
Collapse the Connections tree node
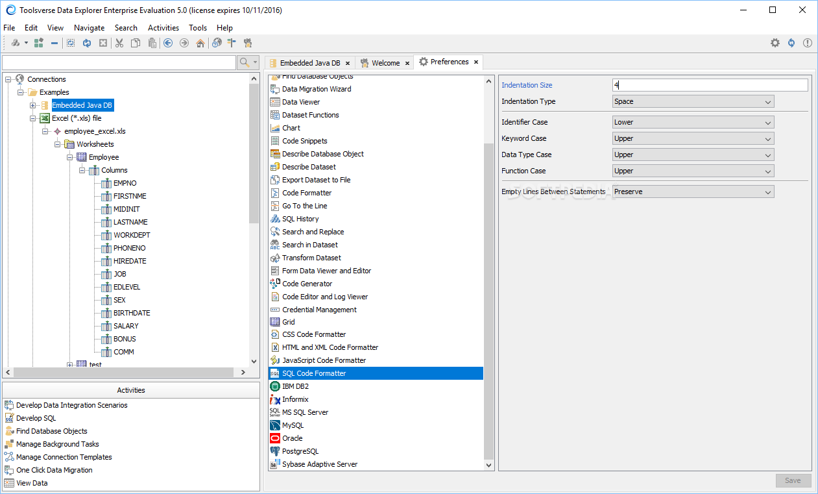click(8, 79)
